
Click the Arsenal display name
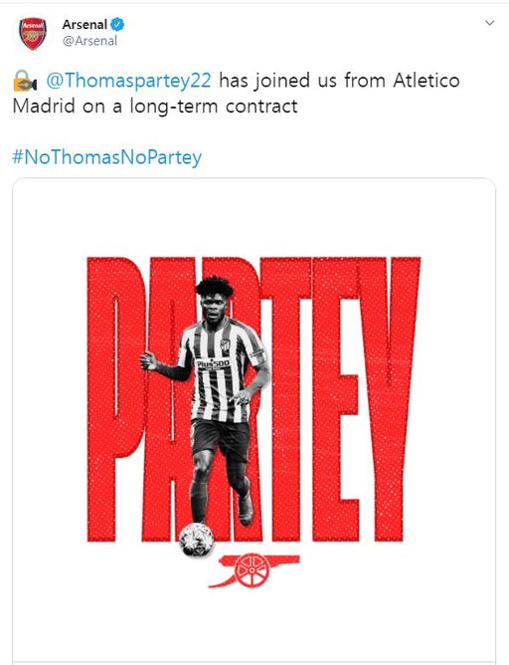tap(85, 25)
